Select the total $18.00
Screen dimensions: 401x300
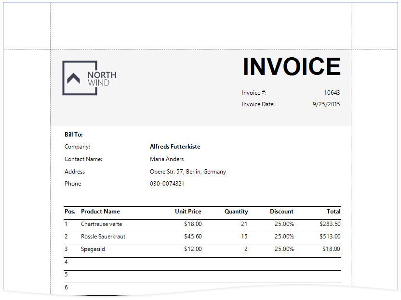click(332, 249)
